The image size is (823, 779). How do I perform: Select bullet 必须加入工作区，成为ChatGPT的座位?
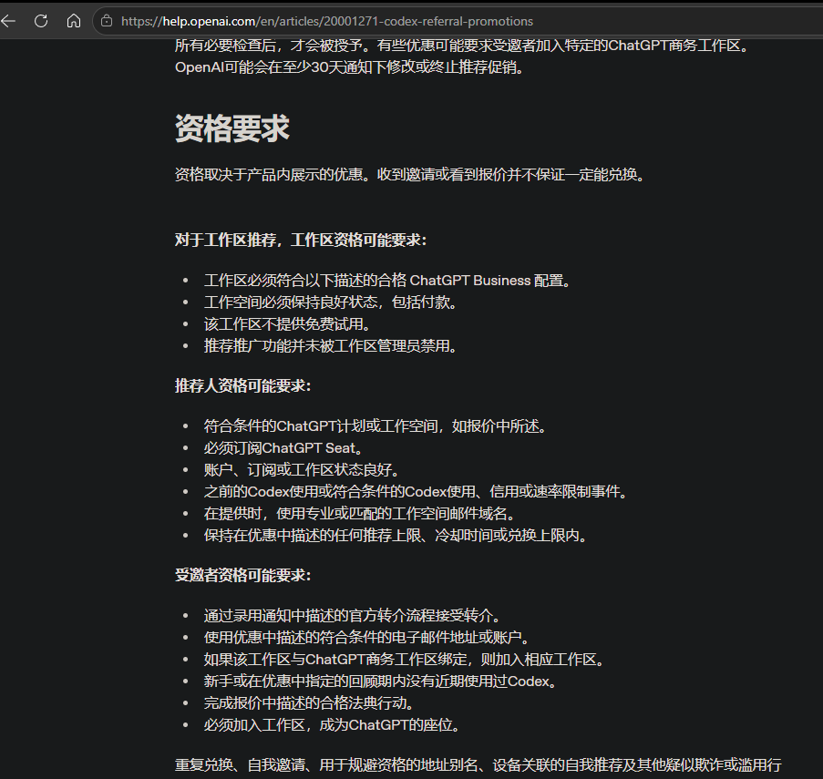pyautogui.click(x=333, y=725)
